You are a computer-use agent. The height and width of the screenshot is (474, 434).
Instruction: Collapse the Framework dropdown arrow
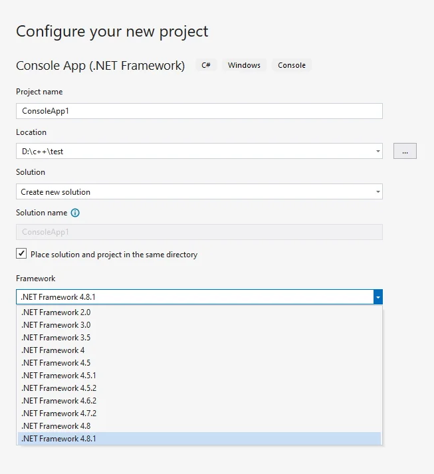[x=378, y=297]
